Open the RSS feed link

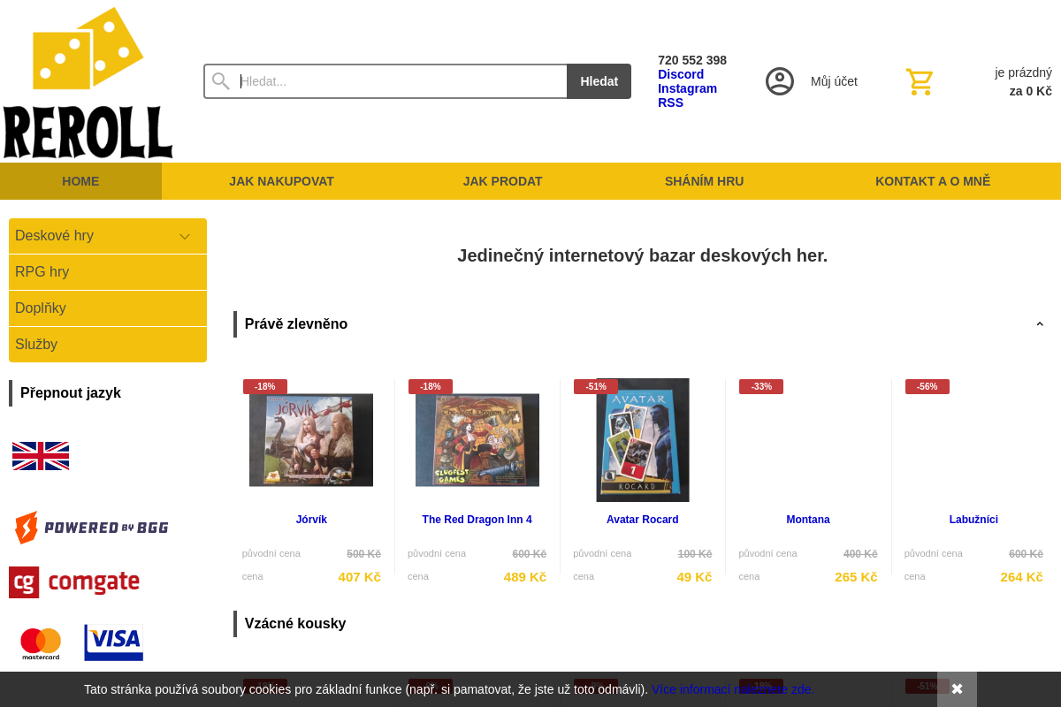tap(670, 103)
